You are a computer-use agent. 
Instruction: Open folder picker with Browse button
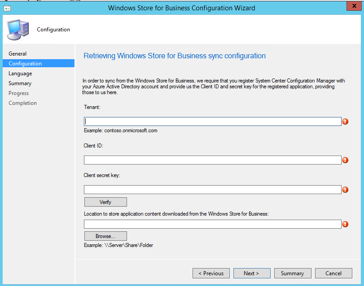(105, 236)
